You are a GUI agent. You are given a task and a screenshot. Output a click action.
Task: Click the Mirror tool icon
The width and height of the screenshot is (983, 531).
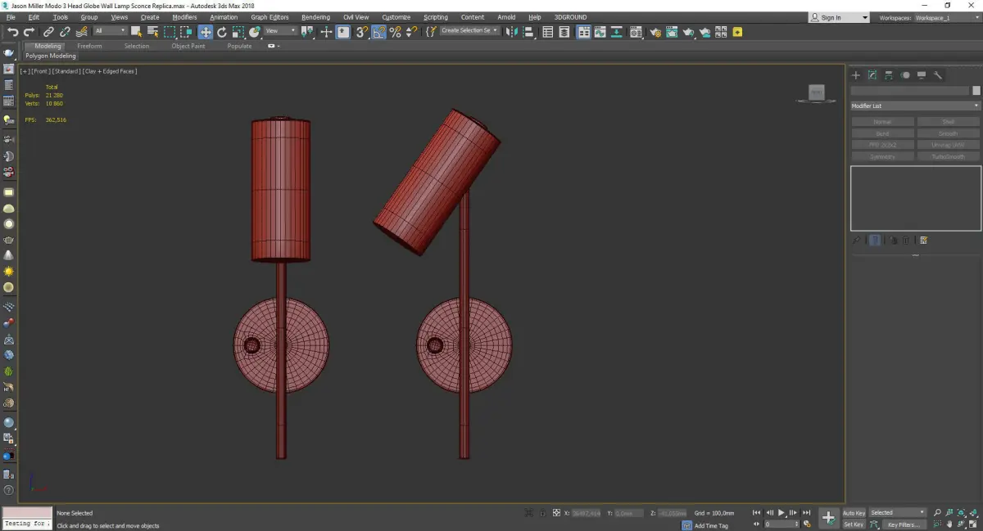[510, 32]
